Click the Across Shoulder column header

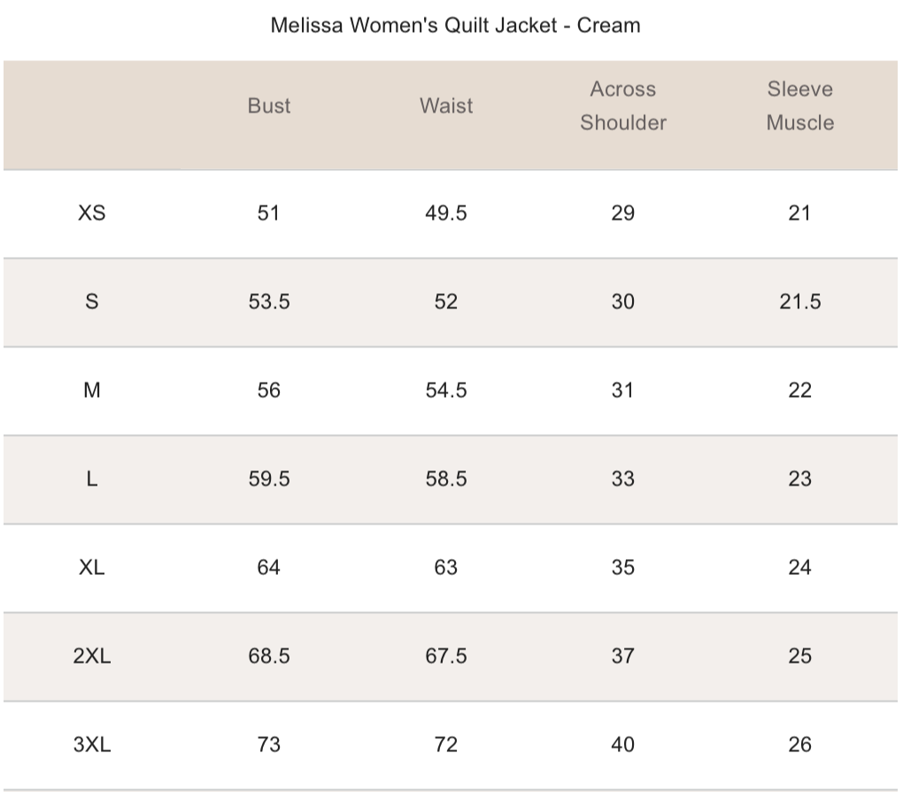(623, 106)
